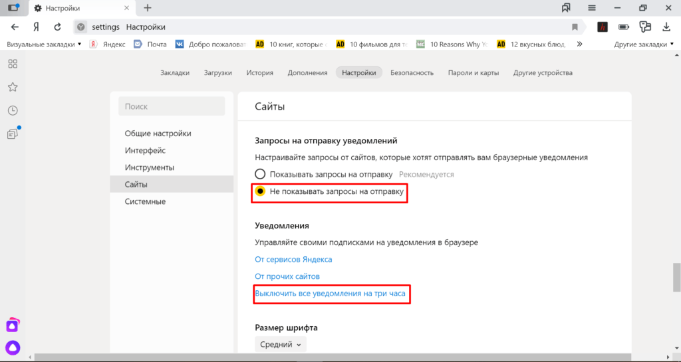Open the Яндекс bookmark
Screen dimensions: 681x362
(108, 45)
